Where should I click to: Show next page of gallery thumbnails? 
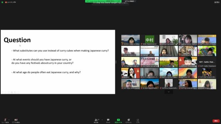point(169,92)
